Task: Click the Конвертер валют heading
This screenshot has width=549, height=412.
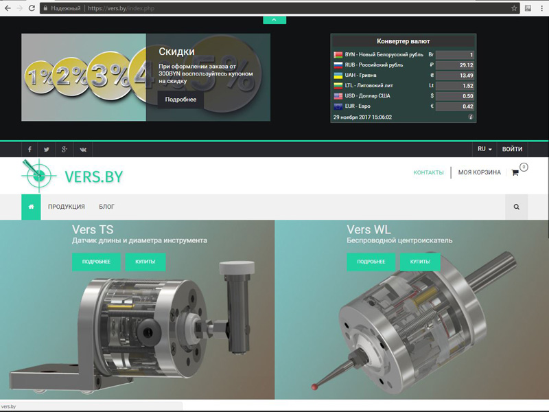Action: coord(404,41)
